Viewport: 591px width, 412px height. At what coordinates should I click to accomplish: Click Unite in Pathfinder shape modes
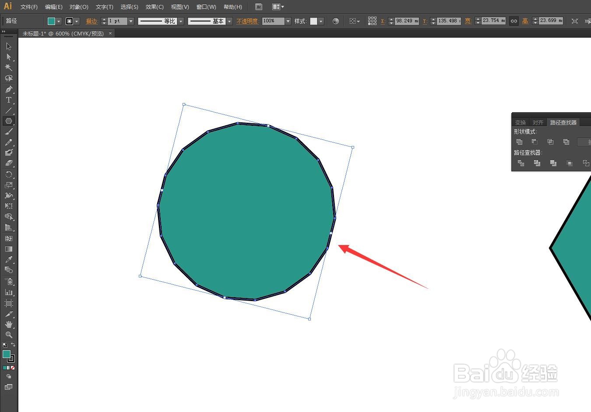click(519, 142)
